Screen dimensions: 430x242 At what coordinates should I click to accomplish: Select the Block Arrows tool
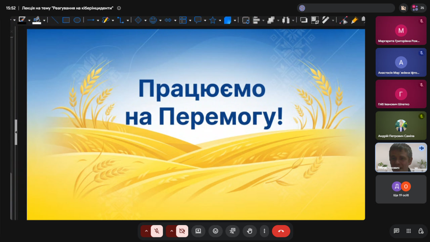(168, 20)
